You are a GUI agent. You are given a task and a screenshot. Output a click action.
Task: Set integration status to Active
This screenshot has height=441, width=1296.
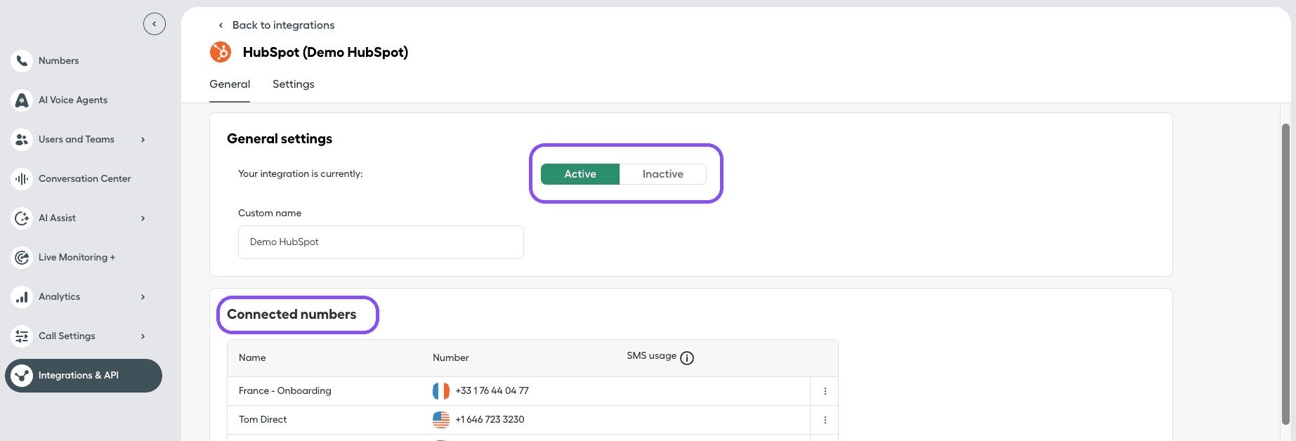click(x=580, y=174)
